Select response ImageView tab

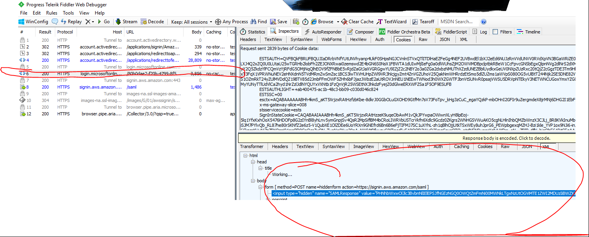pos(364,146)
